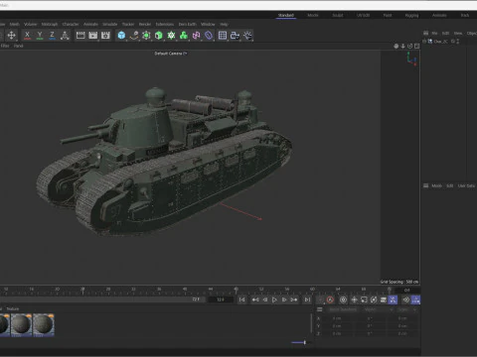Viewport: 477px width, 357px height.
Task: Toggle the coordinate system icon
Action: pos(65,35)
